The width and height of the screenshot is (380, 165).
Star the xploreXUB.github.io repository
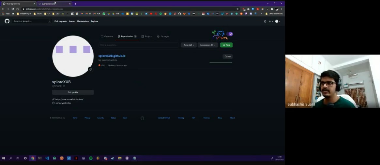[227, 57]
